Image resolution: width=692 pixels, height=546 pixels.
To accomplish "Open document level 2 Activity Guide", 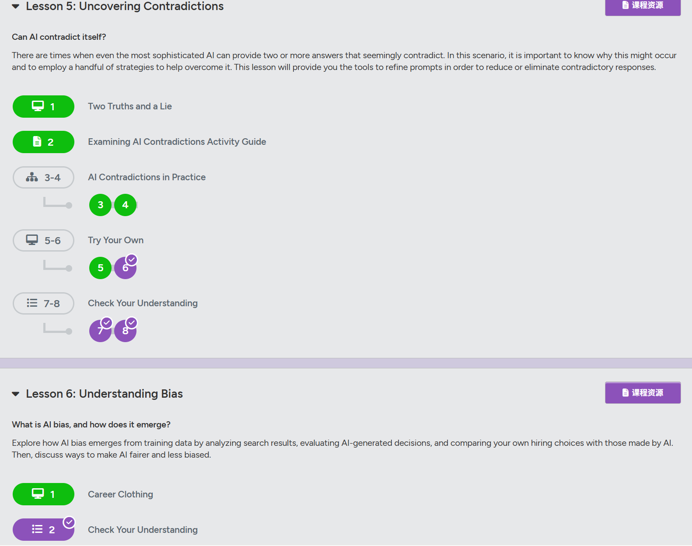I will pos(43,142).
